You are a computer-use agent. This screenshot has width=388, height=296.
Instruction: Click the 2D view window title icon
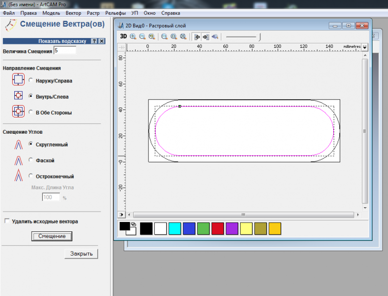tap(120, 26)
